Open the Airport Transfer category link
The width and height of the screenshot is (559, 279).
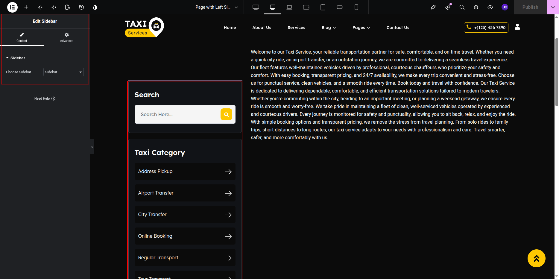pyautogui.click(x=185, y=193)
